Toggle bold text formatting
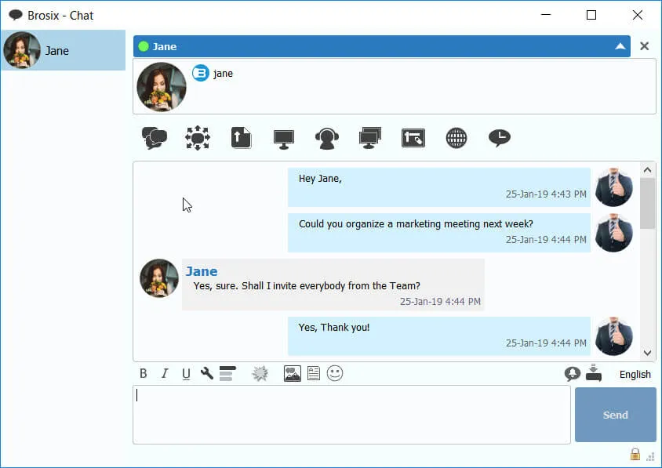The height and width of the screenshot is (468, 662). pyautogui.click(x=143, y=373)
